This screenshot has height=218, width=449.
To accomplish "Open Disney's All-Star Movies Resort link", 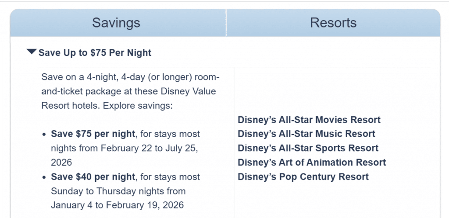I will (309, 120).
